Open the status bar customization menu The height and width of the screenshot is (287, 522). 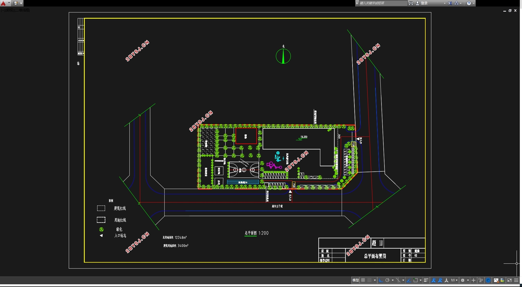point(516,280)
